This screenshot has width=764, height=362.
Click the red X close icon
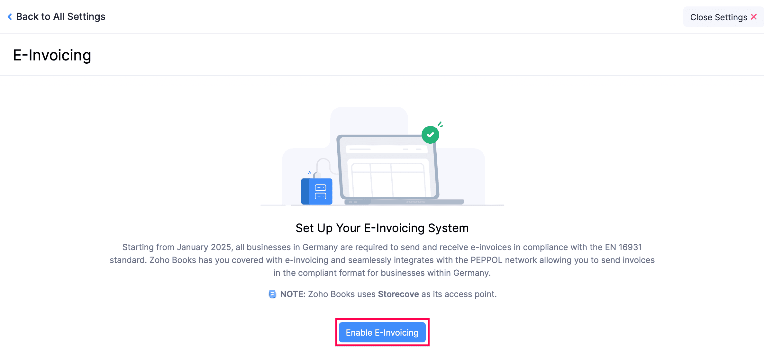click(754, 17)
